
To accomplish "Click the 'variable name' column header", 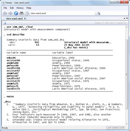I will 16,53.
